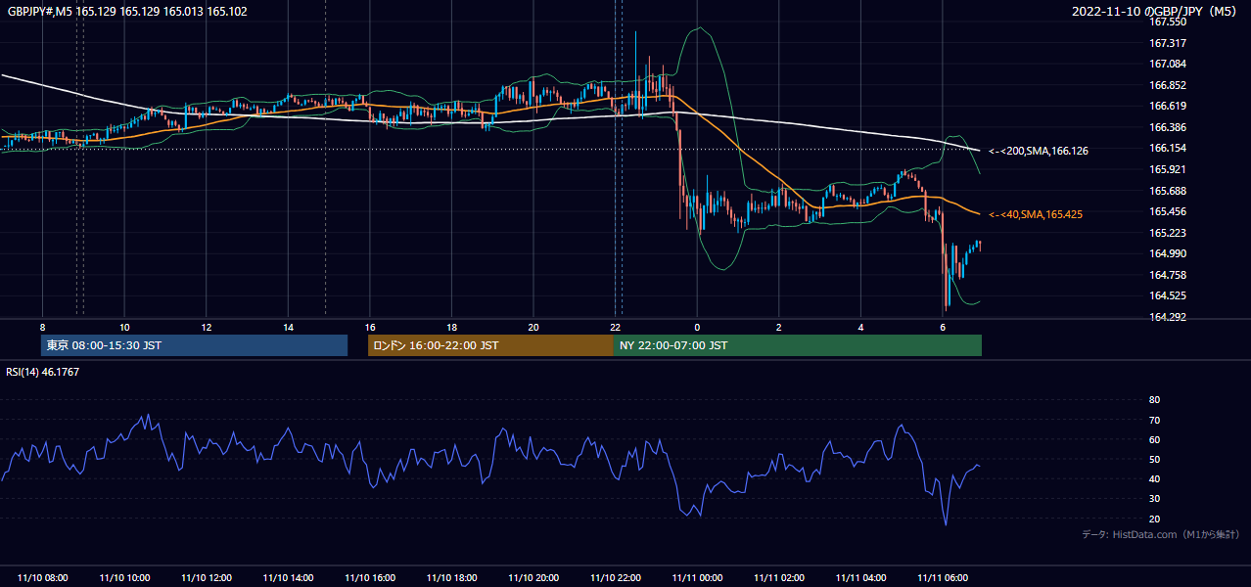Viewport: 1251px width, 587px height.
Task: Click the NY 22:00-07:00 JST session bar
Action: pyautogui.click(x=798, y=345)
